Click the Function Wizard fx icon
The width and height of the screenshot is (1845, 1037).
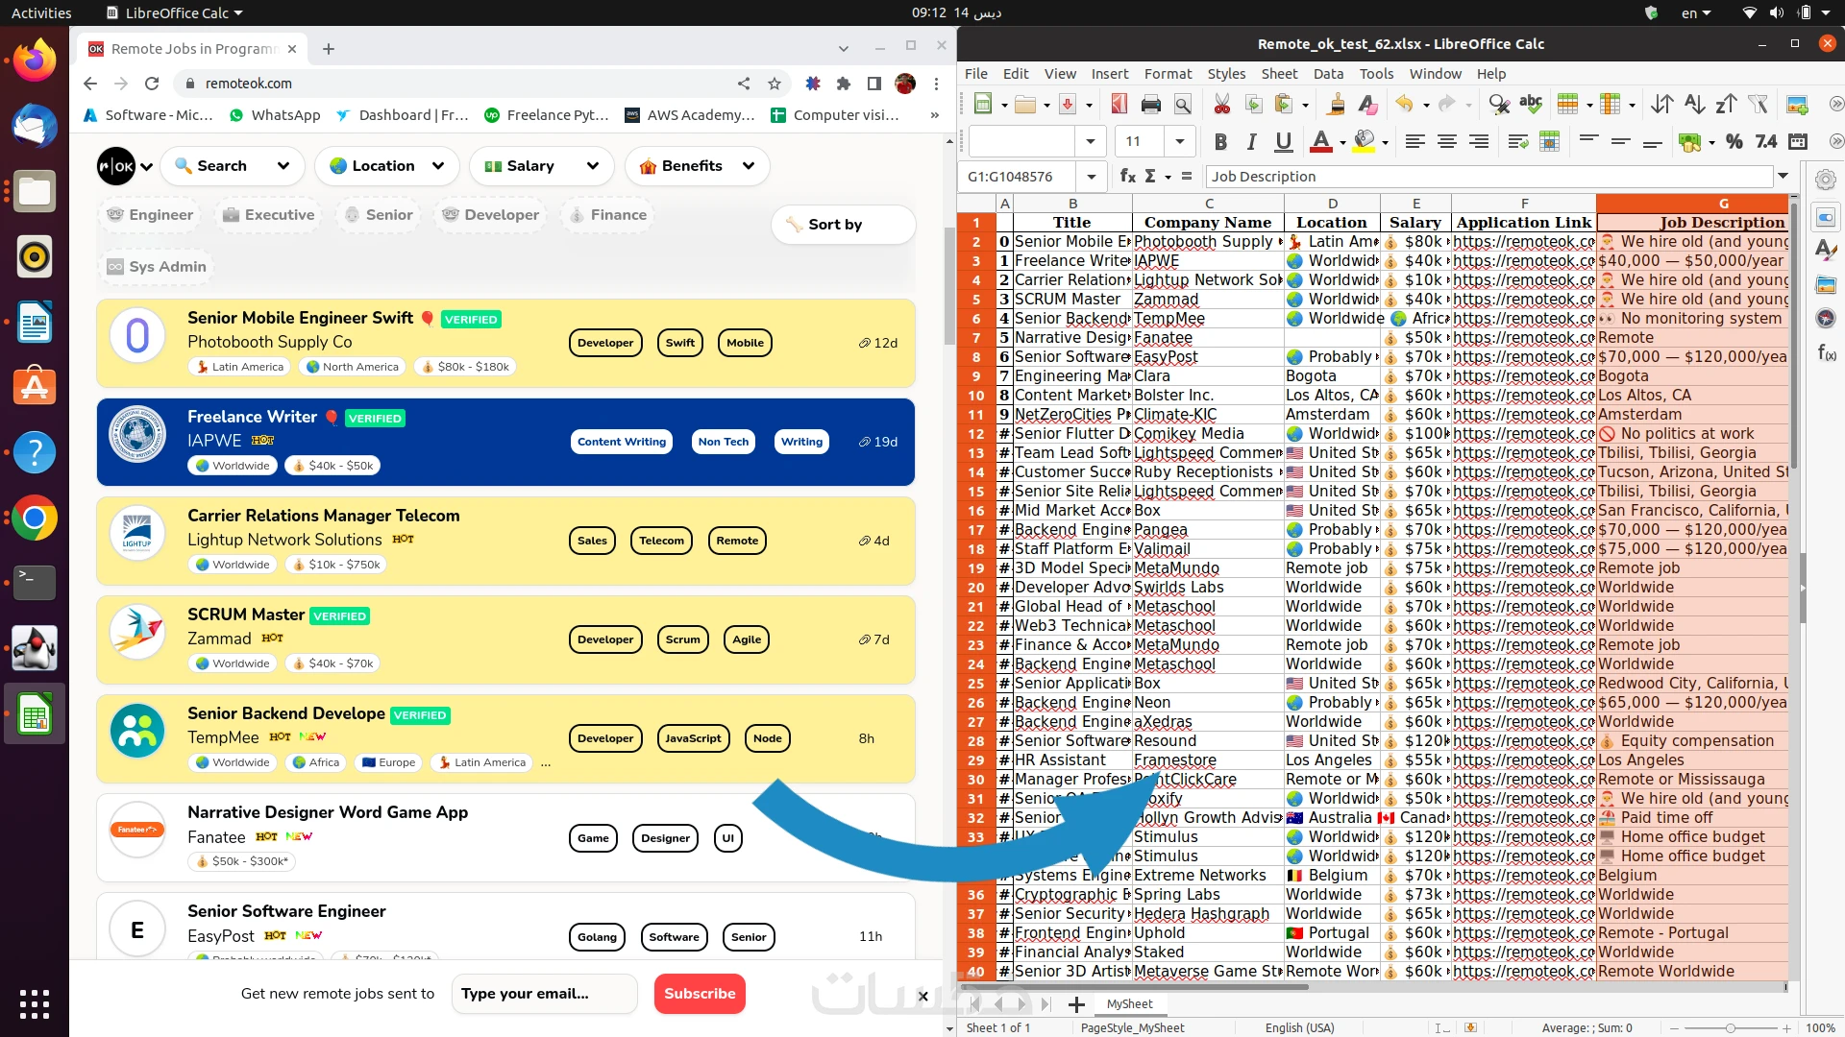(1127, 177)
